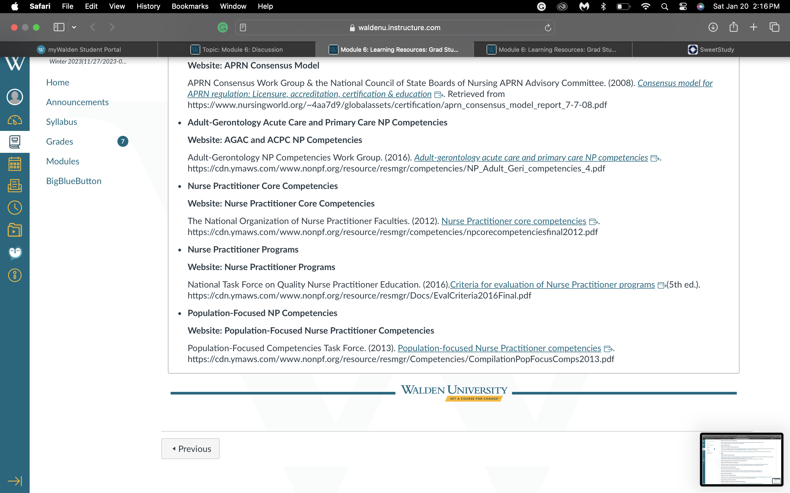Expand the global navigation with arrow icon
Screen dimensions: 790x493
click(x=15, y=481)
